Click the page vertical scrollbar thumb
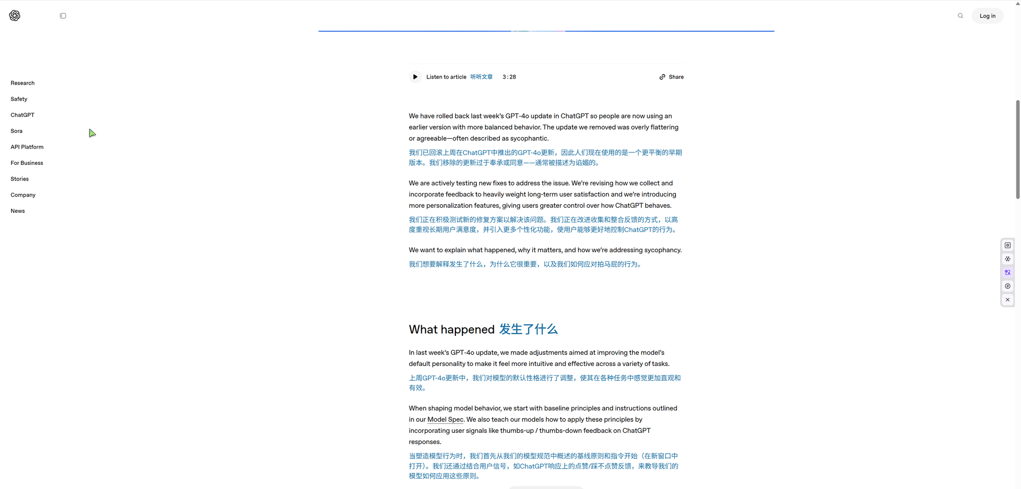Viewport: 1021px width, 489px height. coord(1017,149)
